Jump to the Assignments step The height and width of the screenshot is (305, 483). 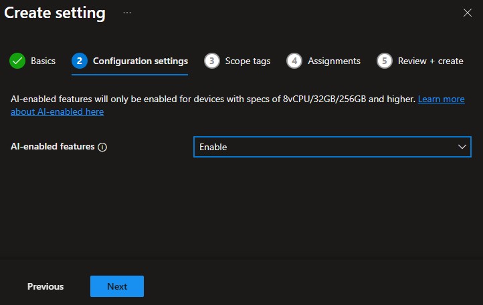point(334,61)
